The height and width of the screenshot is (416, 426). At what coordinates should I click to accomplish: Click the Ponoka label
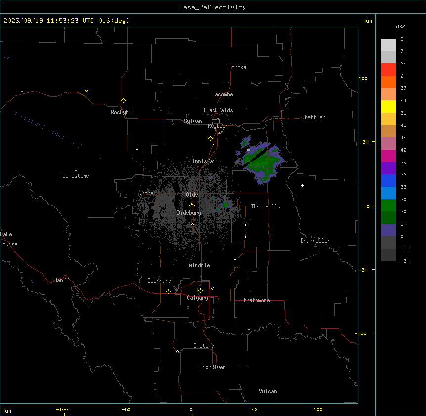(x=237, y=67)
